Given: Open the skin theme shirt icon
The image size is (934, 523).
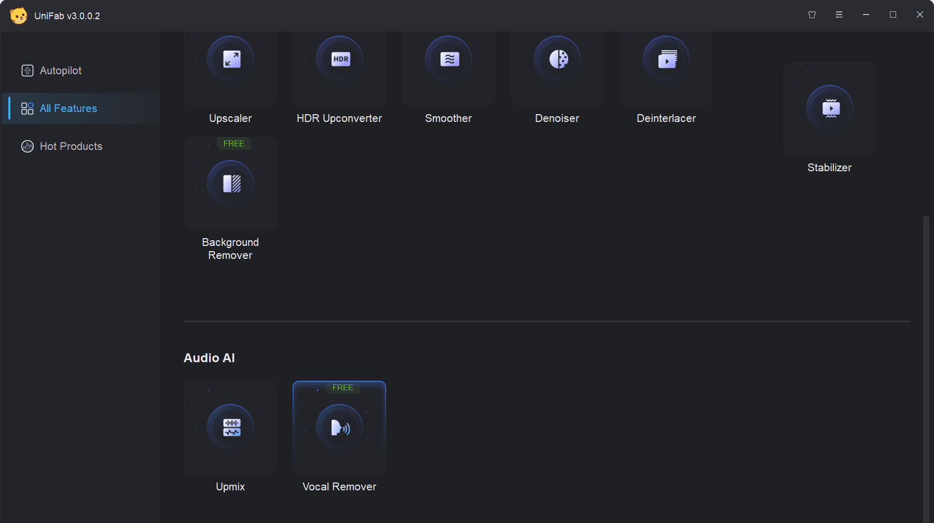Looking at the screenshot, I should 812,15.
